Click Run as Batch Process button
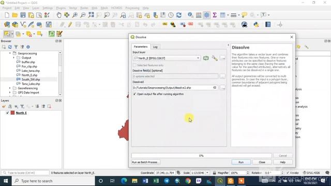The image size is (331, 186). 145,162
